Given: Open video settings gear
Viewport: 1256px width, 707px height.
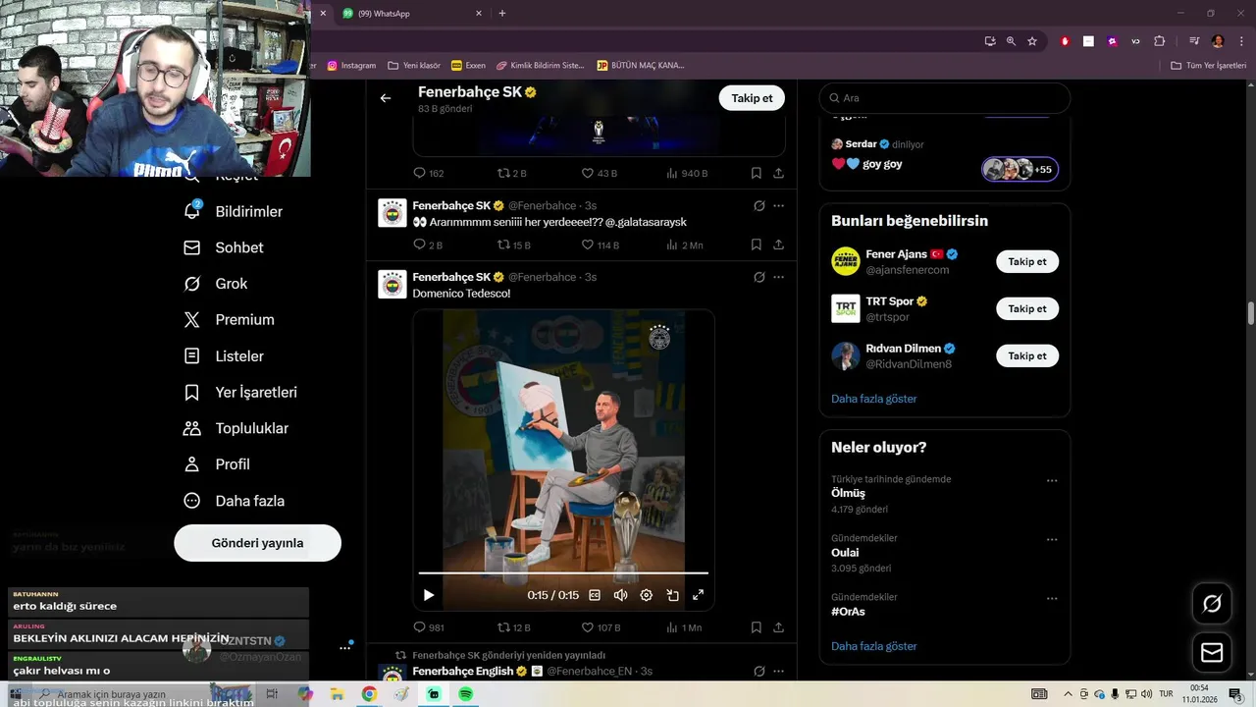Looking at the screenshot, I should click(647, 595).
